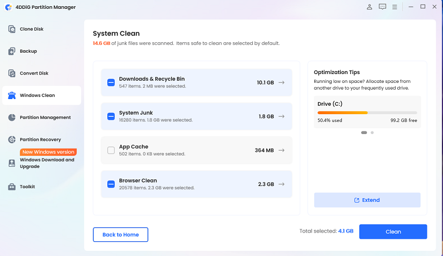443x256 pixels.
Task: Click the 4DDiG app logo icon
Action: [8, 7]
